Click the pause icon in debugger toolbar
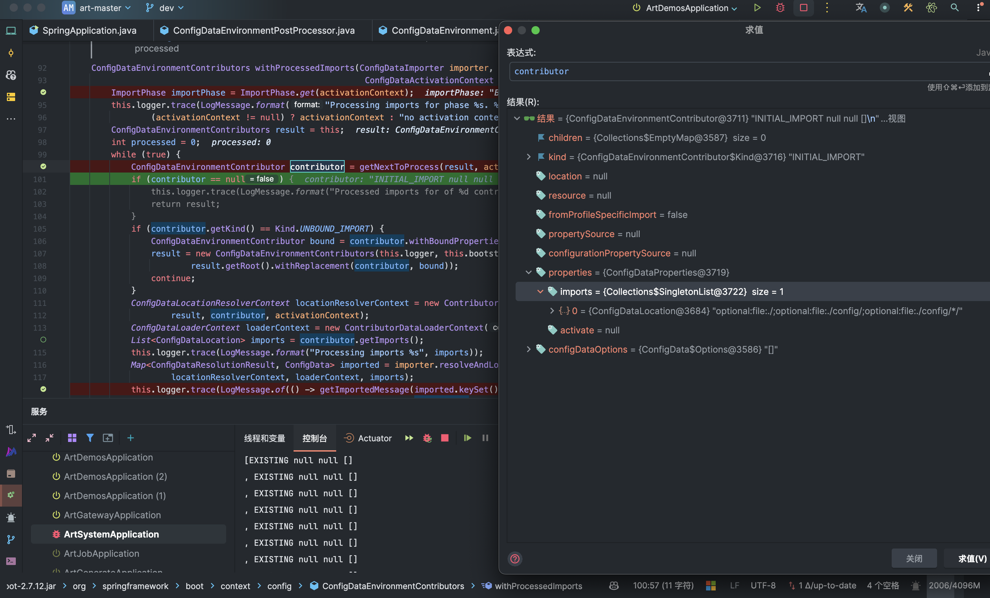This screenshot has width=990, height=598. pyautogui.click(x=485, y=438)
